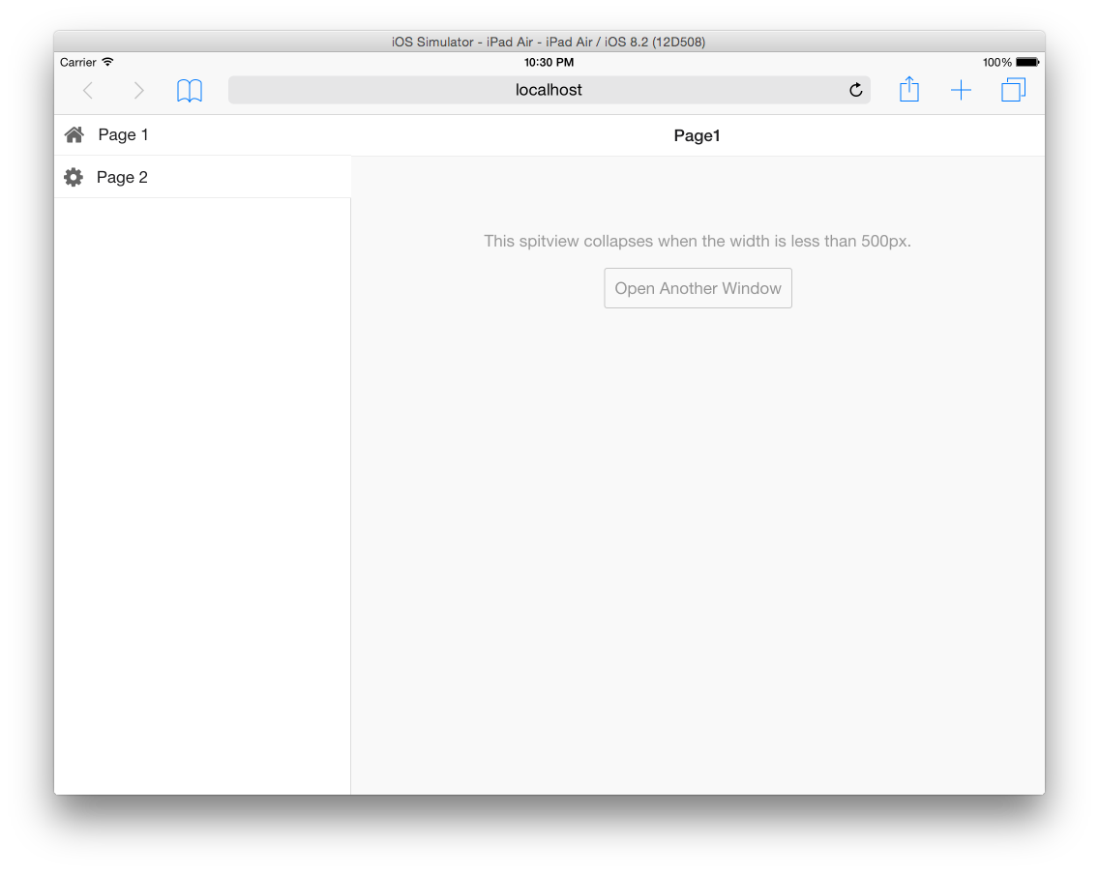Add a new tab with the plus icon
The image size is (1099, 872).
(x=961, y=91)
